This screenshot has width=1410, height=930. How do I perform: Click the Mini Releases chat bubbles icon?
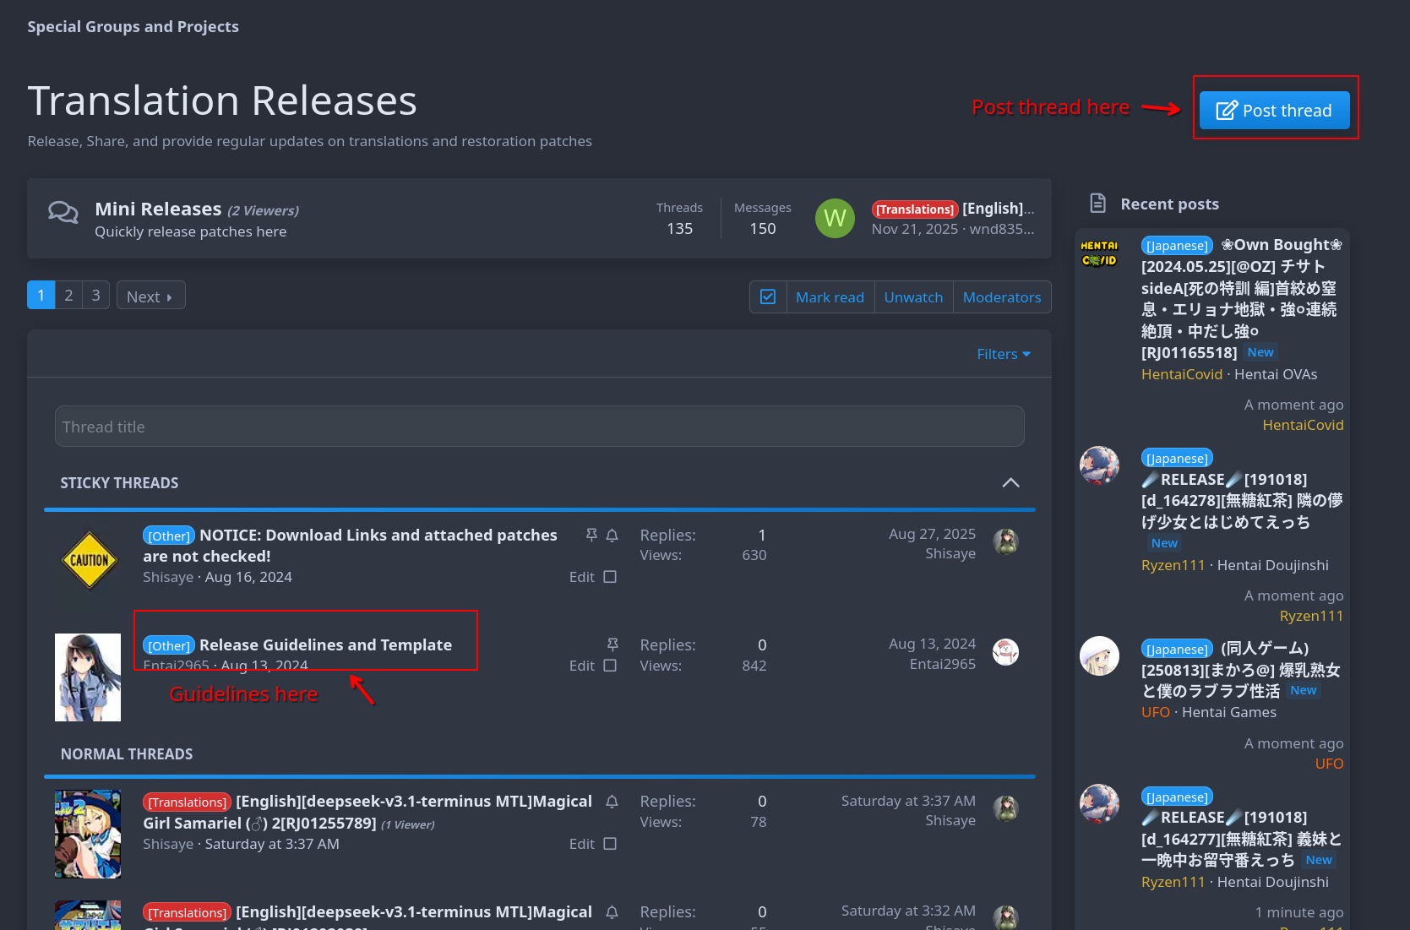[63, 212]
